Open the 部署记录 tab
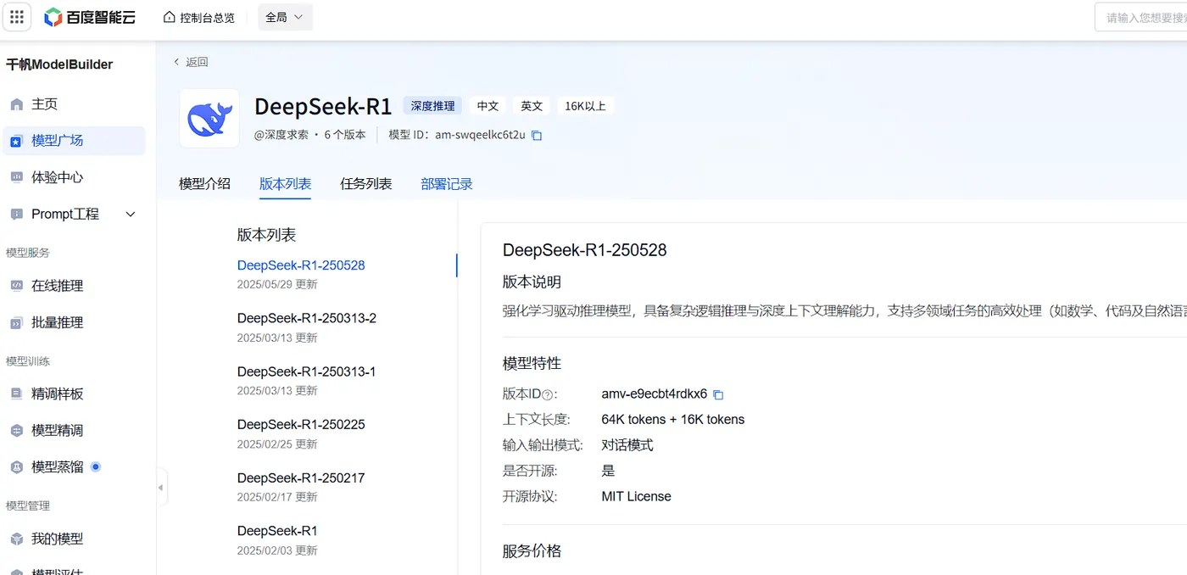The width and height of the screenshot is (1187, 575). click(x=447, y=184)
